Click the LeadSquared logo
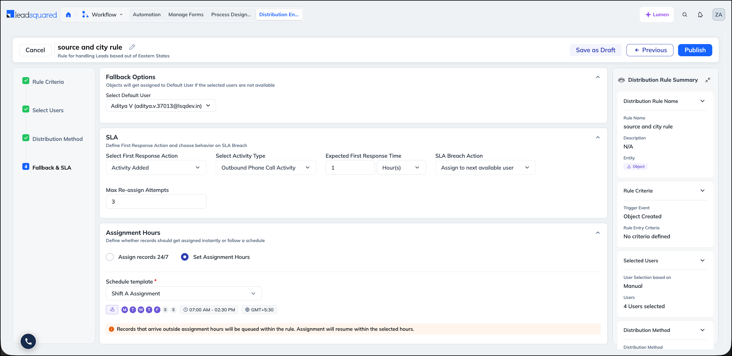Viewport: 732px width, 356px height. 32,14
